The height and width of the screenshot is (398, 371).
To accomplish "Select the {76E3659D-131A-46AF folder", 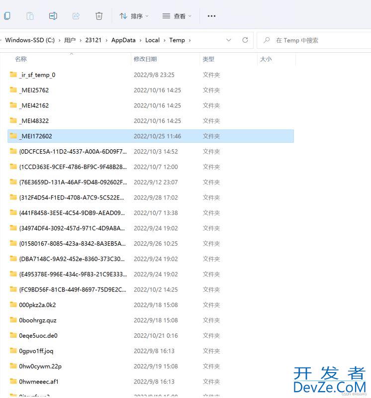I will [x=151, y=182].
